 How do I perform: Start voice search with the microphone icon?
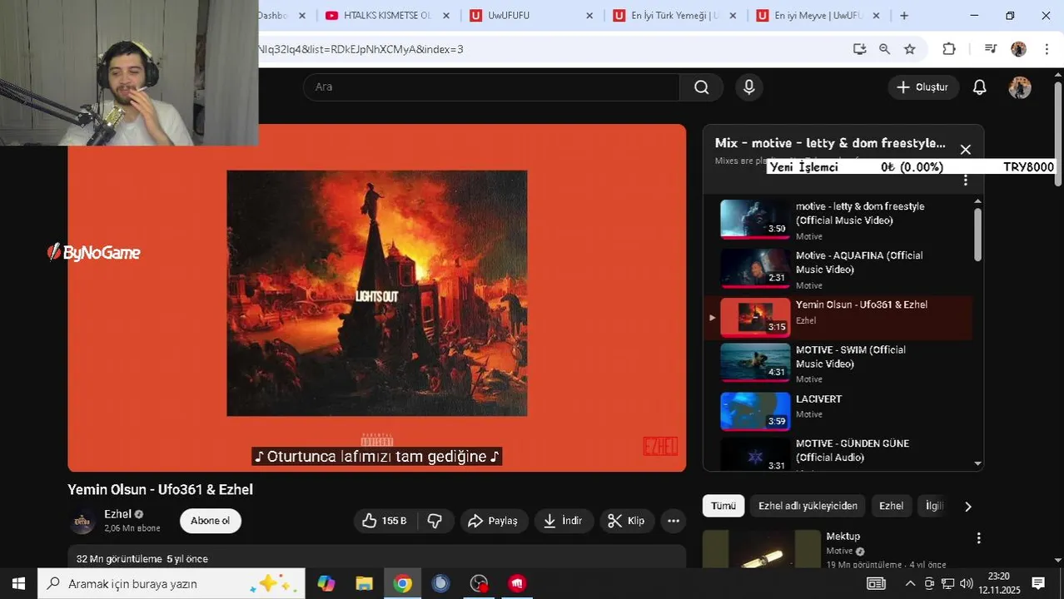click(x=749, y=87)
